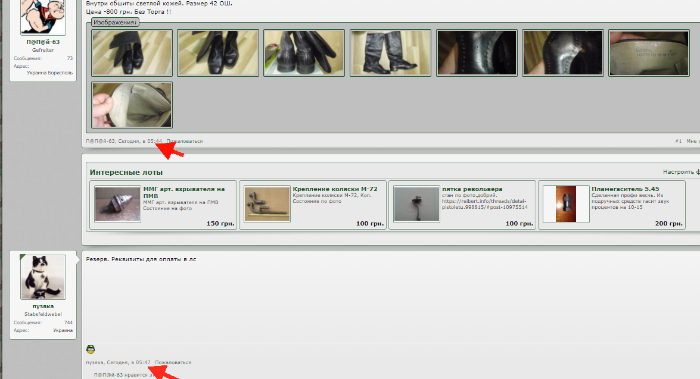
Task: Open the boot inner lining thumbnail
Action: pos(132,105)
